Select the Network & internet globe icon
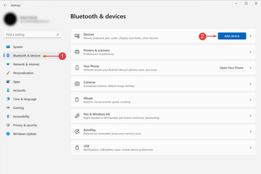The image size is (261, 174). click(x=8, y=64)
